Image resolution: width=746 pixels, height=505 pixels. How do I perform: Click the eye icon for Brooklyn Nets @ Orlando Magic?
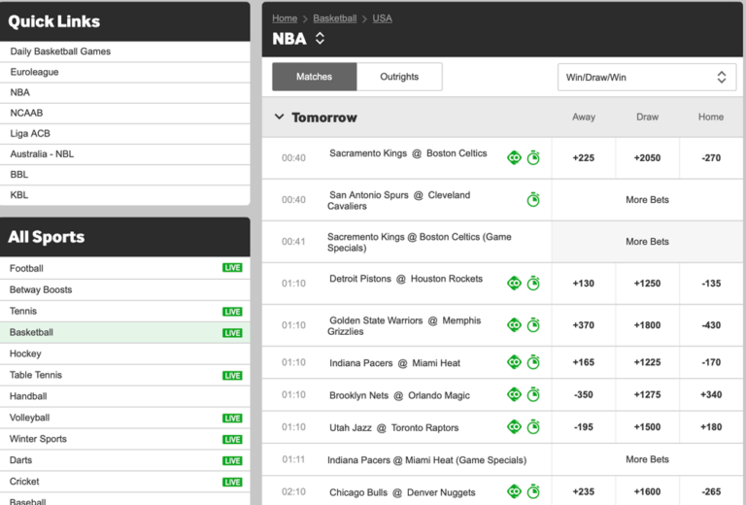[514, 394]
